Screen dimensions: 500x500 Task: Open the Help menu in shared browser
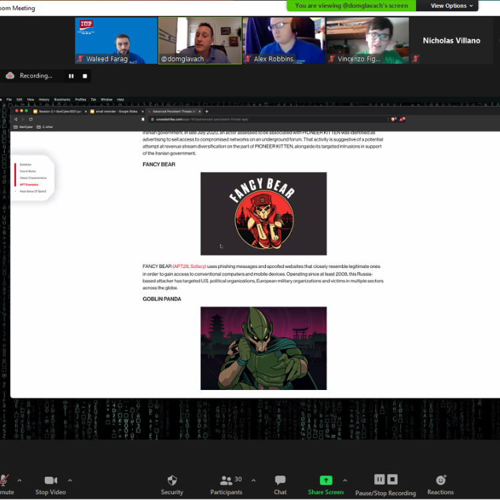click(120, 99)
